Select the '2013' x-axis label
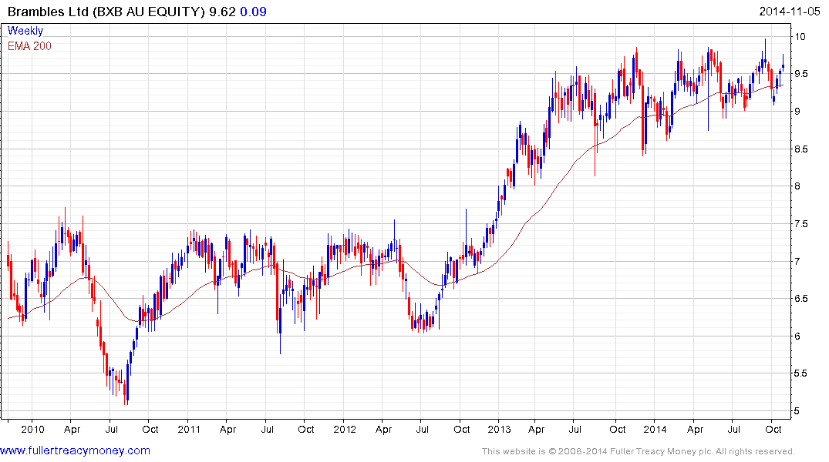The height and width of the screenshot is (462, 829). click(x=499, y=429)
